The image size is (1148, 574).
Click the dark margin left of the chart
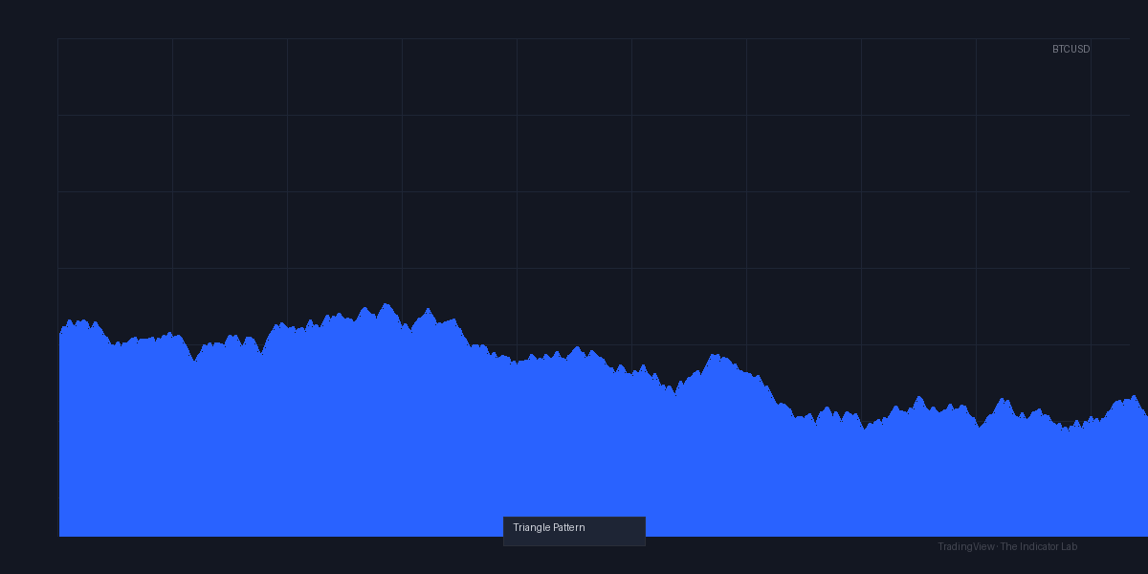click(x=29, y=287)
